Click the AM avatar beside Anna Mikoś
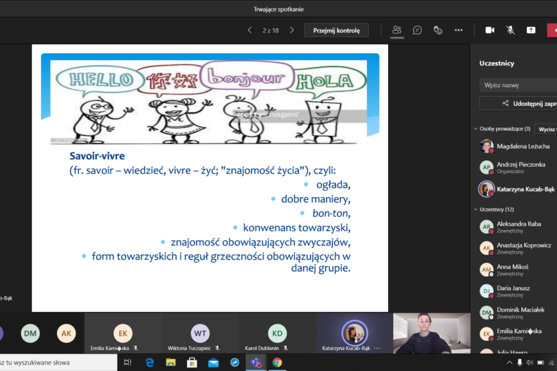This screenshot has height=371, width=557. click(487, 270)
